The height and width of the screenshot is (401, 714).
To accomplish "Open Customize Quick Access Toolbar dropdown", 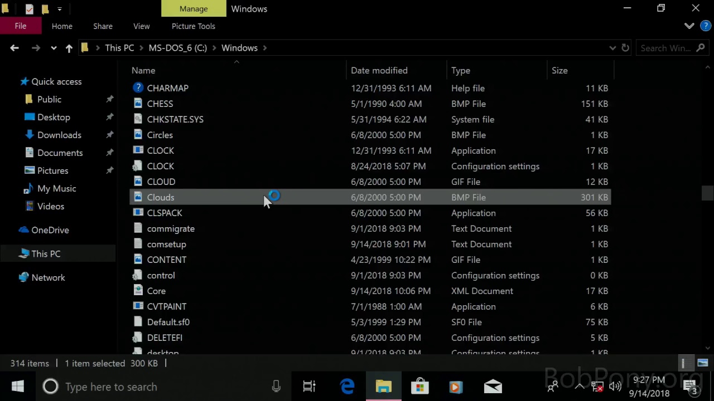I will 59,9.
